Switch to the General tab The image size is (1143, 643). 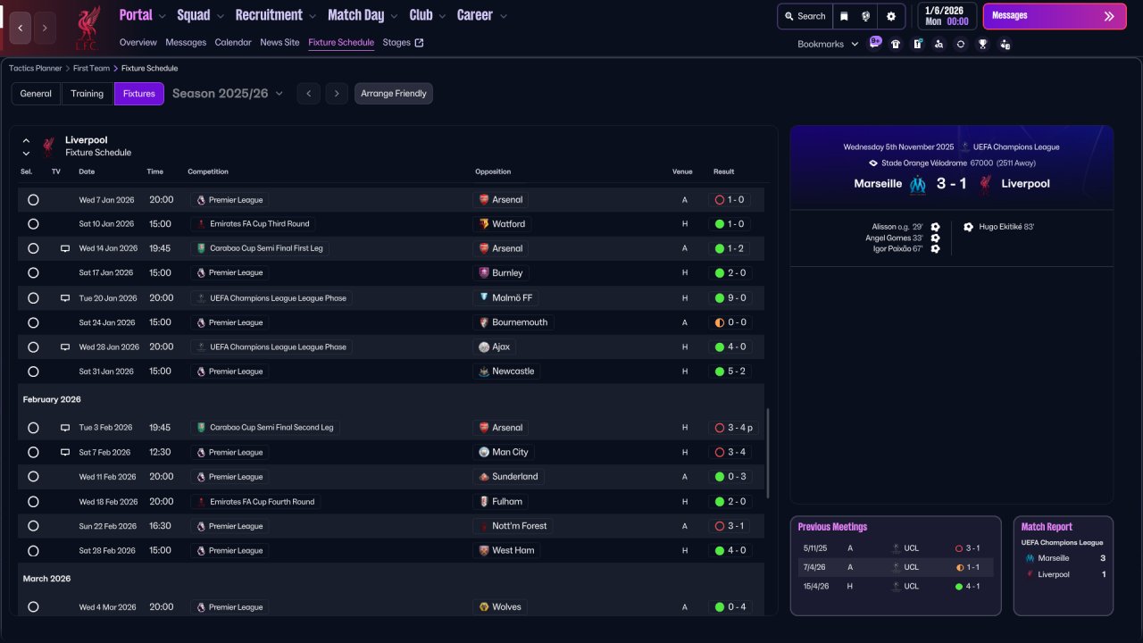(36, 94)
